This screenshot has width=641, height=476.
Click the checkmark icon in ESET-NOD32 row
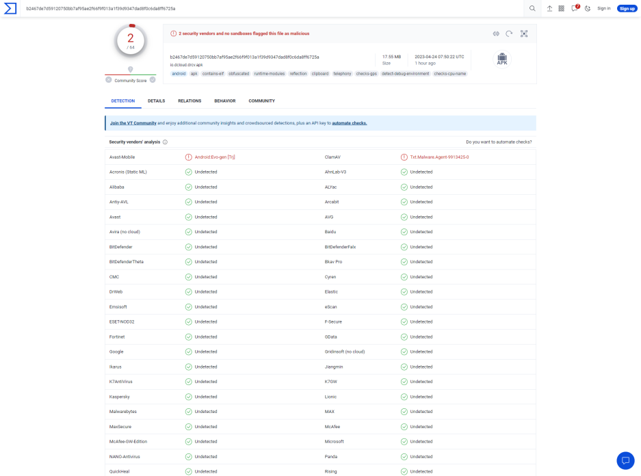(x=188, y=322)
